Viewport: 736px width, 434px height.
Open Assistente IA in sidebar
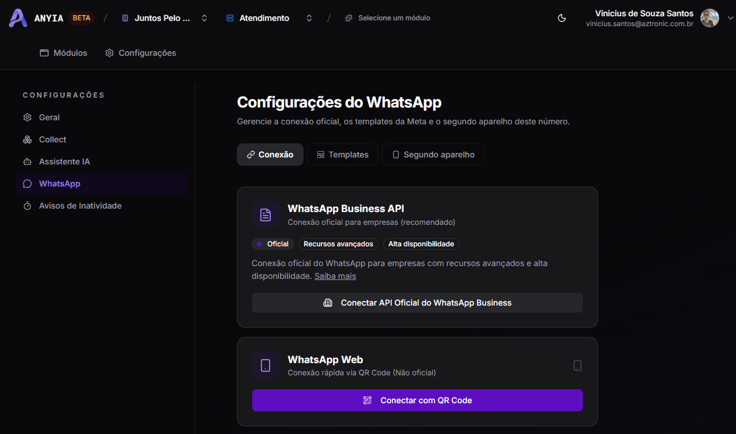[x=101, y=162]
